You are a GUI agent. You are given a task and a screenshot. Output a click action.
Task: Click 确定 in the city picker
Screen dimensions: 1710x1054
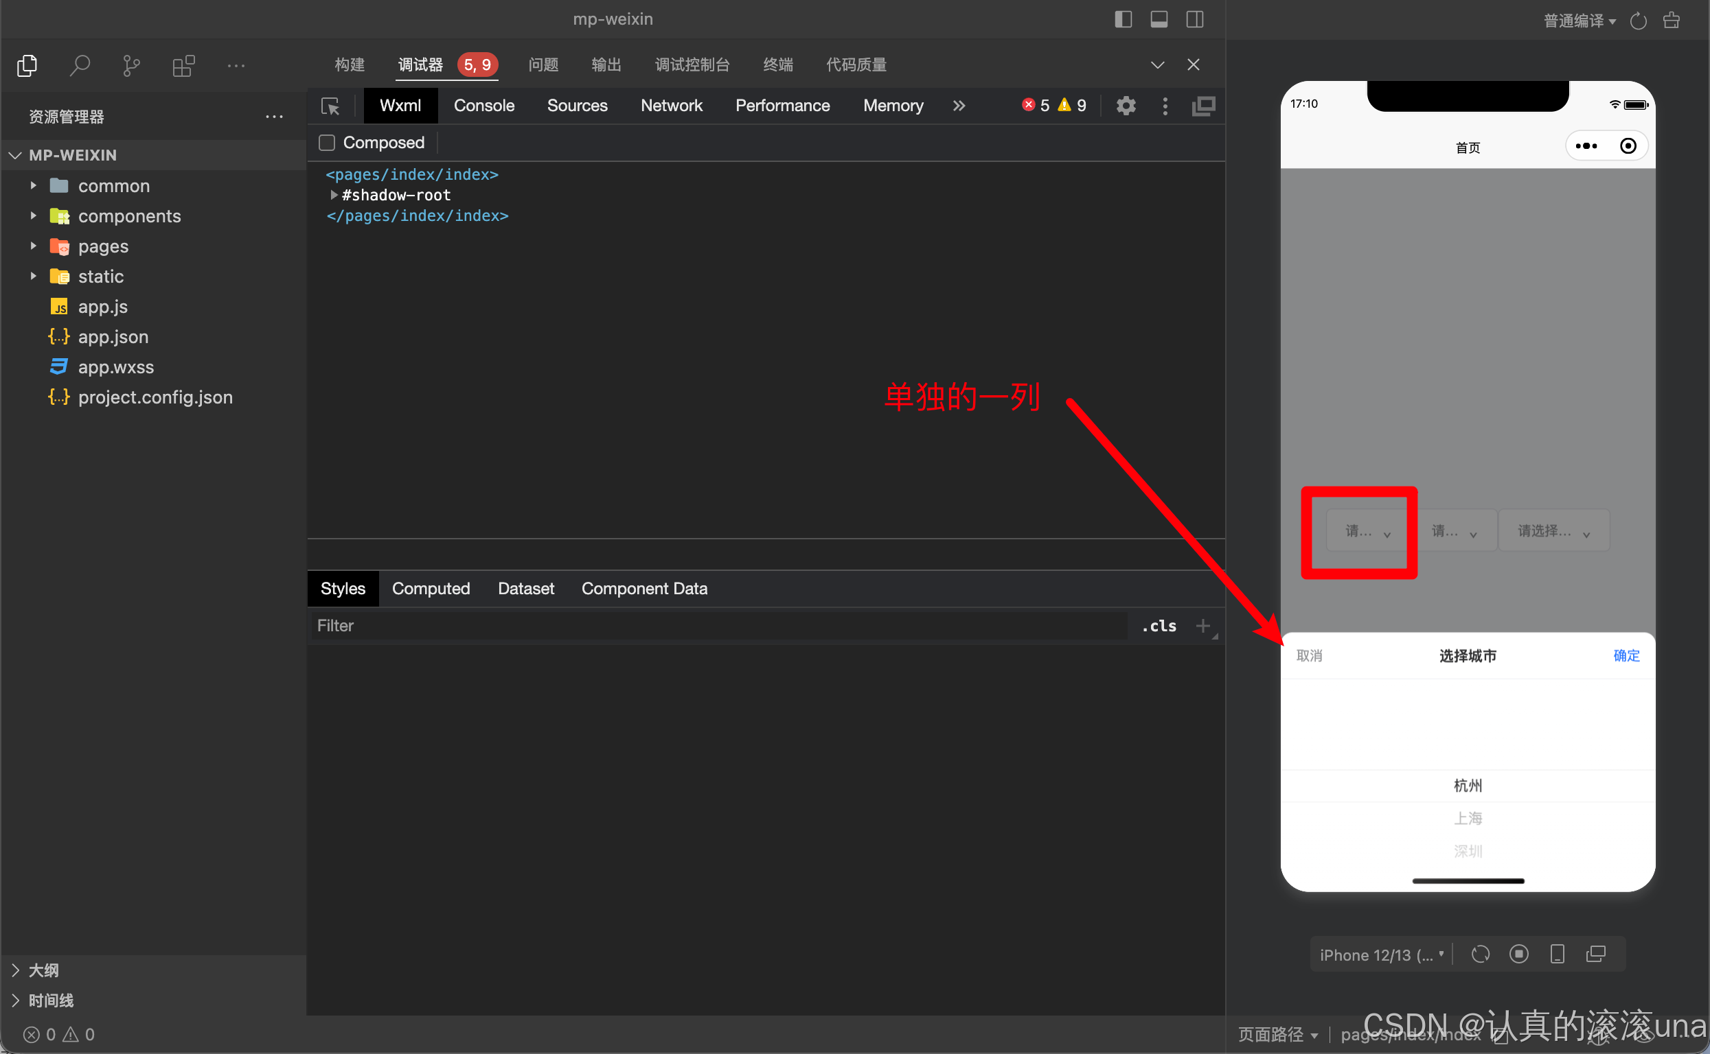1626,656
